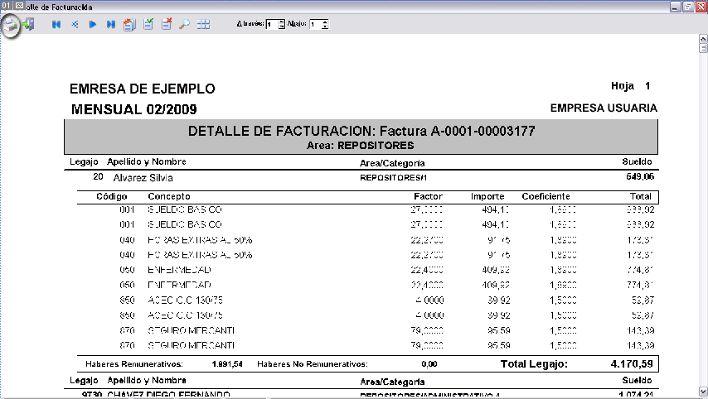Viewport: 708px width, 399px height.
Task: Click the exit door icon
Action: (30, 24)
